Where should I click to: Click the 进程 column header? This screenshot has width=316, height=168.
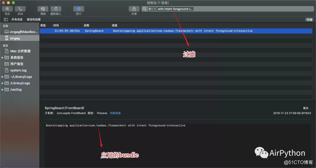[86, 25]
